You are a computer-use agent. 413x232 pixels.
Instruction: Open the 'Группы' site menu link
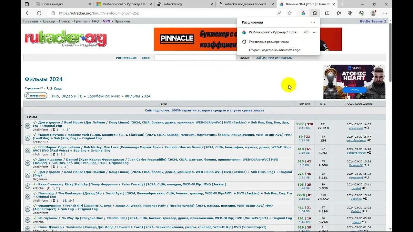[81, 21]
